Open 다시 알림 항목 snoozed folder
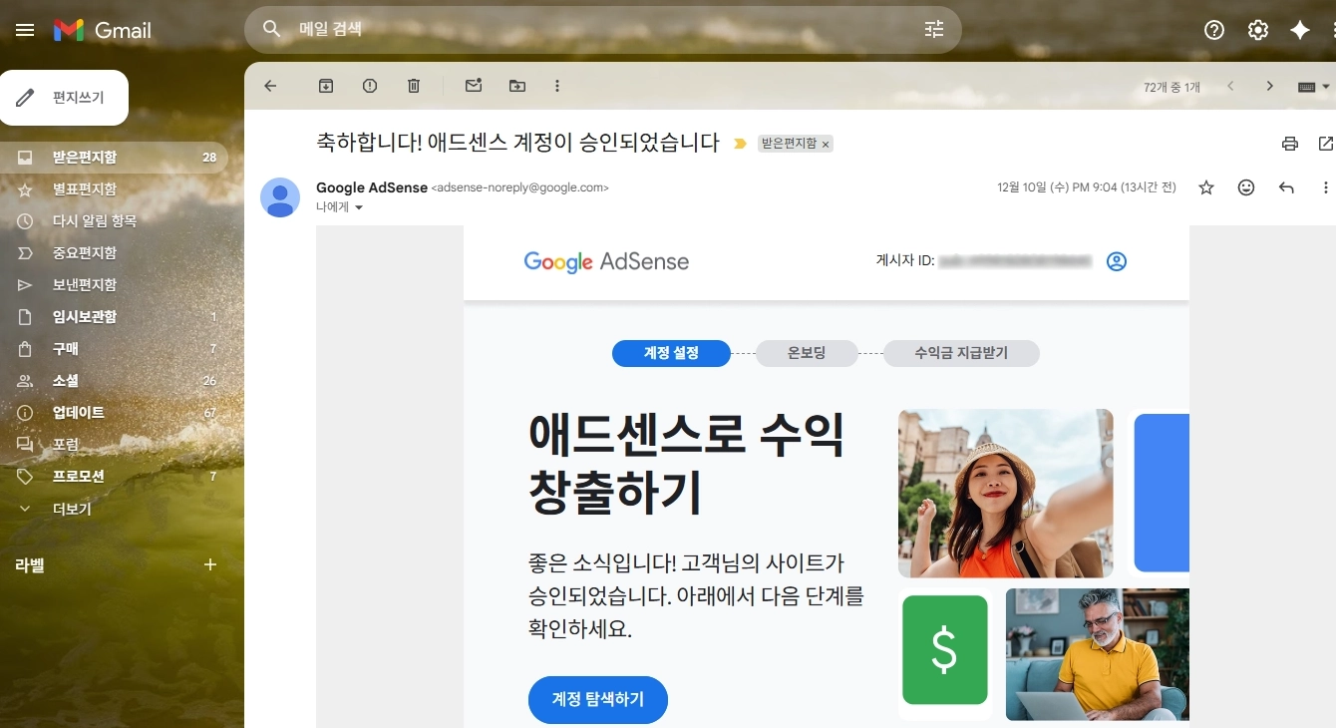1336x728 pixels. click(114, 221)
